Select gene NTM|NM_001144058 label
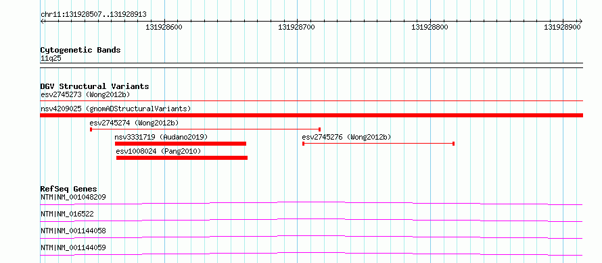Viewport: 602px width, 263px height. click(x=73, y=231)
